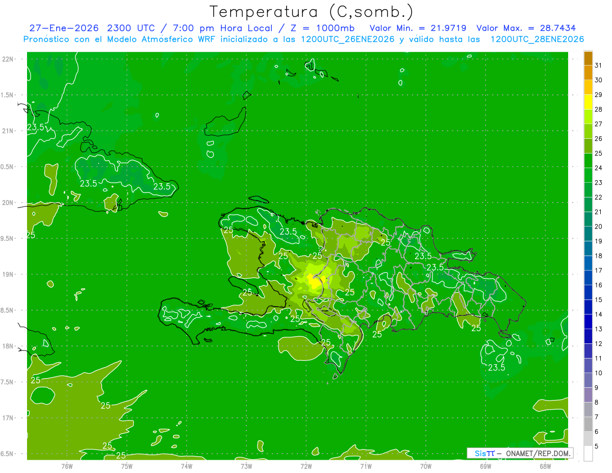Click the lime swatch between 27 and 28
This screenshot has width=612, height=473.
coord(588,116)
